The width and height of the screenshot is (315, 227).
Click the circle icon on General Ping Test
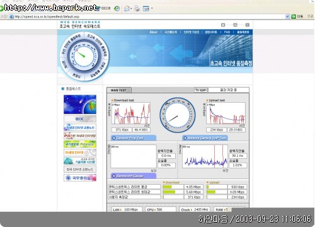pyautogui.click(x=114, y=138)
